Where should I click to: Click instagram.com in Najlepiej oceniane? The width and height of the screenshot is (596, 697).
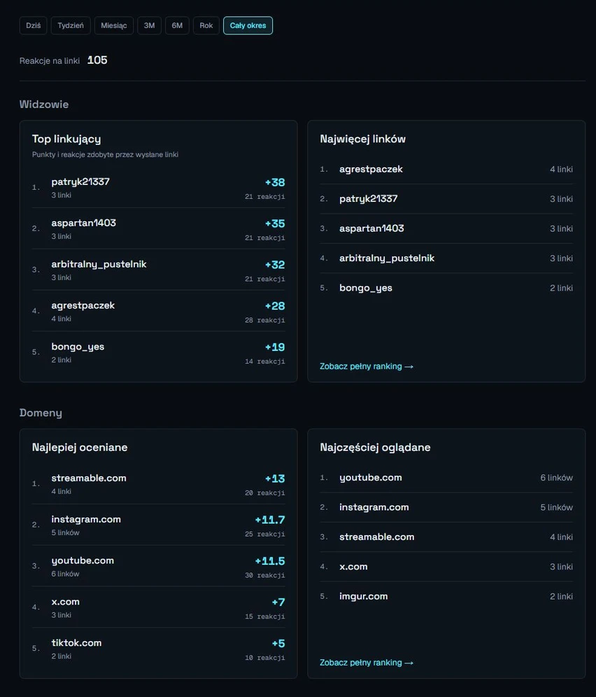(x=86, y=519)
